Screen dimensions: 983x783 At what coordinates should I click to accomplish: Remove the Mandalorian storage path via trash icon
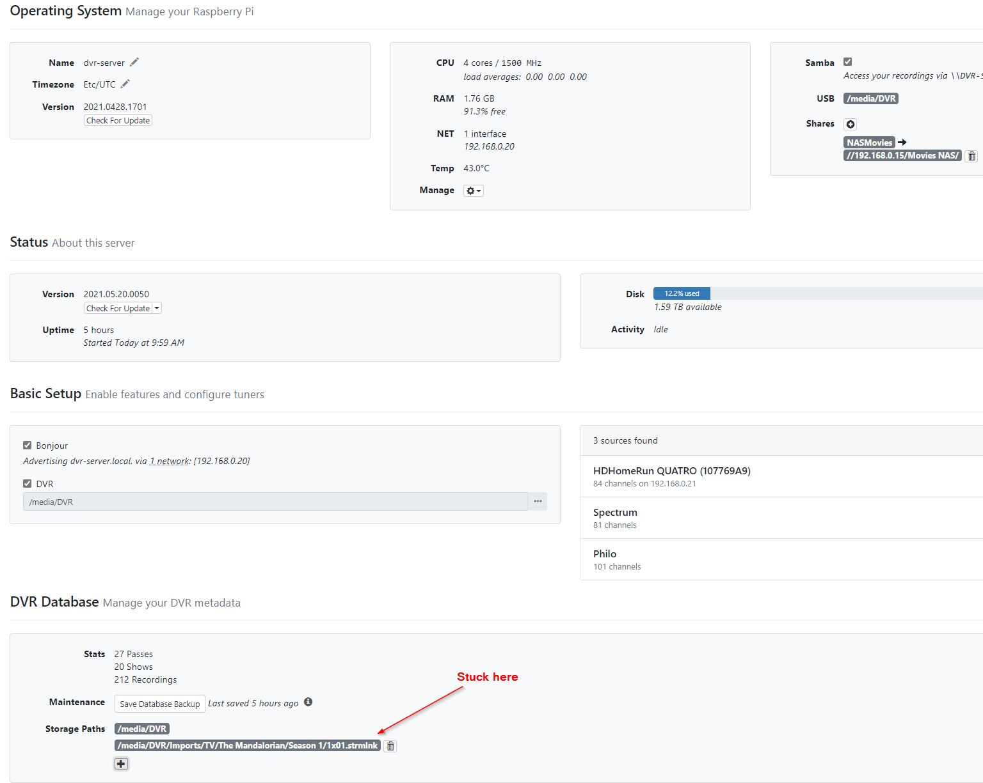(390, 746)
